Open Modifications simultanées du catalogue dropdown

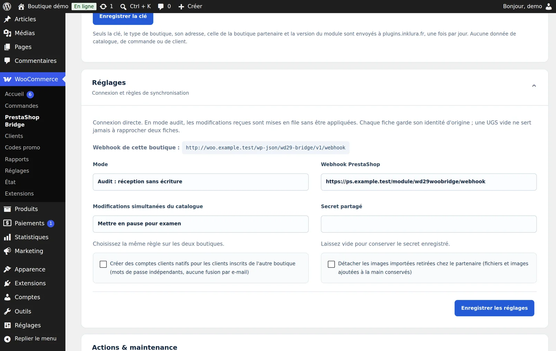pyautogui.click(x=201, y=224)
